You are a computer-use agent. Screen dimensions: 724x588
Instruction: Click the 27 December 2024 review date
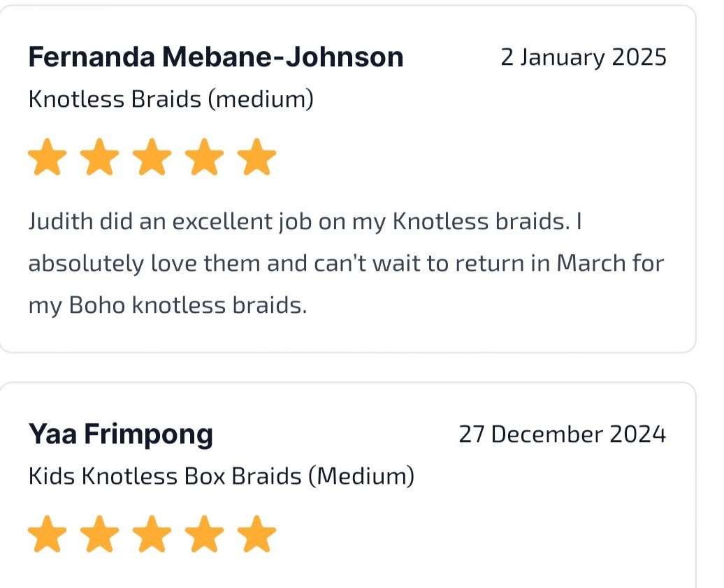563,434
